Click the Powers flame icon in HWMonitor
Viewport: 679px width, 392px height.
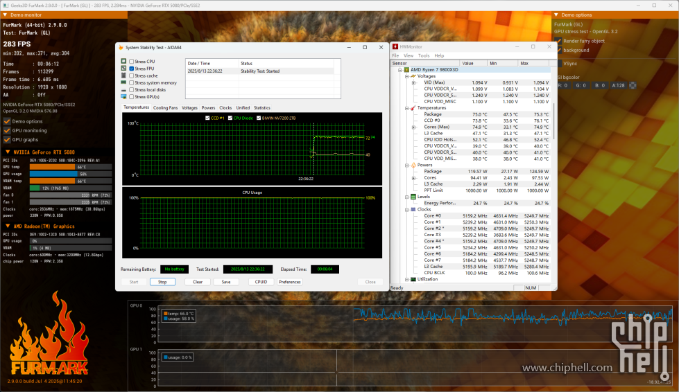point(413,165)
